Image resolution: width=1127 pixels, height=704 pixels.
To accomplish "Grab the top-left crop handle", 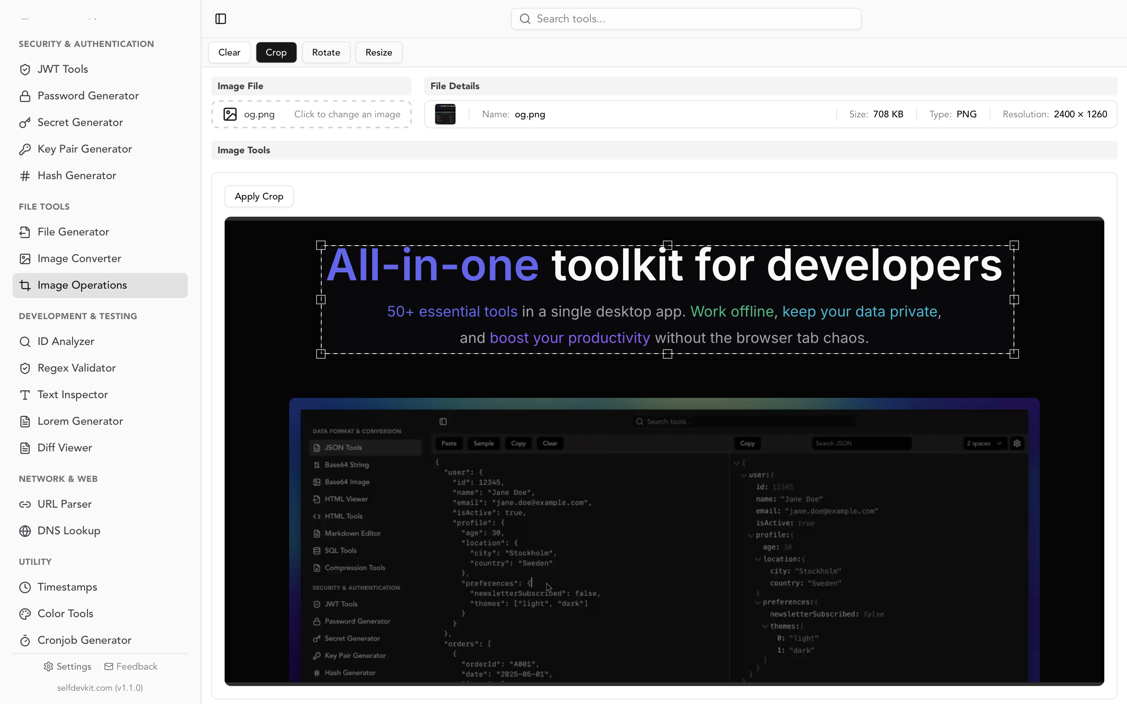I will [x=321, y=245].
